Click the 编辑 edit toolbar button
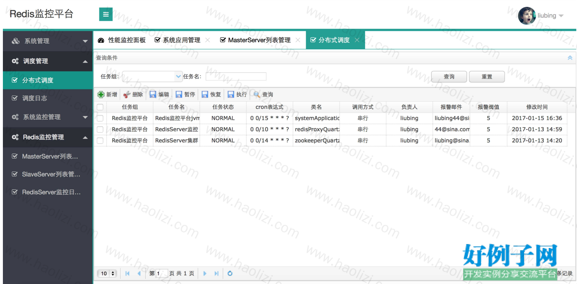 pyautogui.click(x=159, y=94)
